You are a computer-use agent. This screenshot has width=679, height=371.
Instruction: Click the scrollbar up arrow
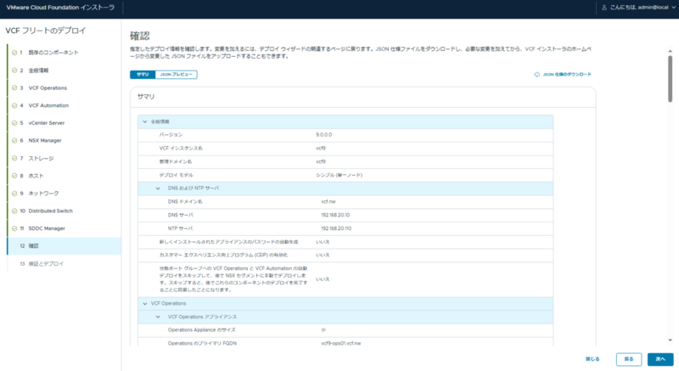coord(670,51)
